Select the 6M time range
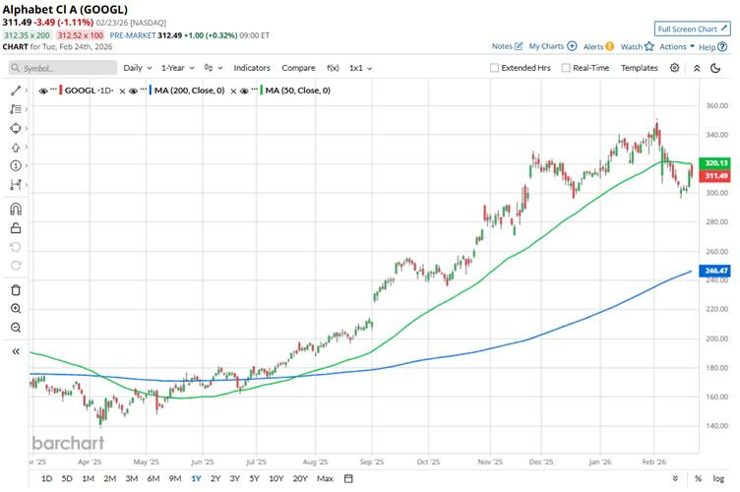740x492 pixels. (x=153, y=479)
